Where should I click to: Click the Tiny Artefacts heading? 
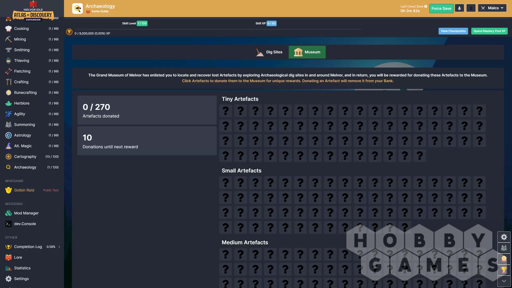coord(240,99)
